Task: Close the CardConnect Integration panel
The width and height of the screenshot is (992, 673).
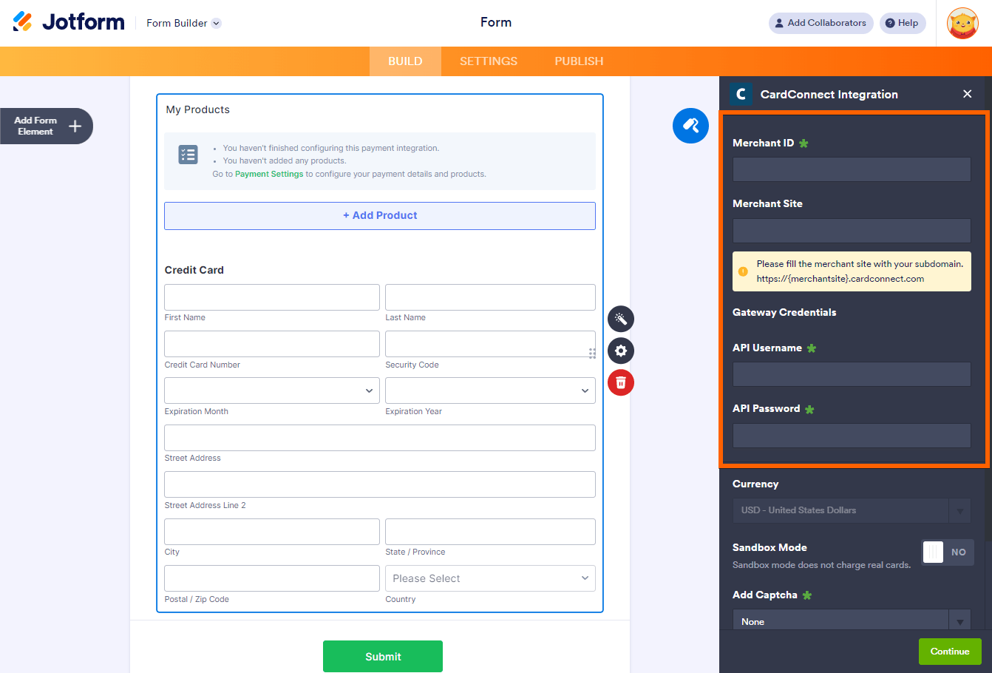Action: click(x=968, y=94)
